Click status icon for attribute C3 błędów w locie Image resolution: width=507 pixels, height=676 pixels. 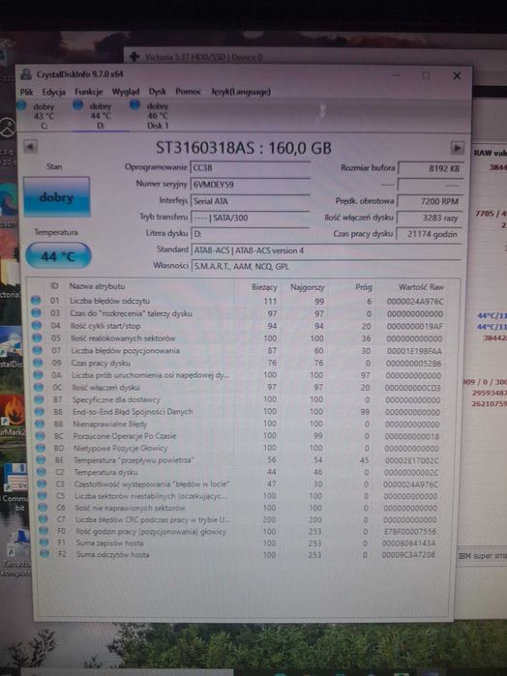tap(43, 484)
